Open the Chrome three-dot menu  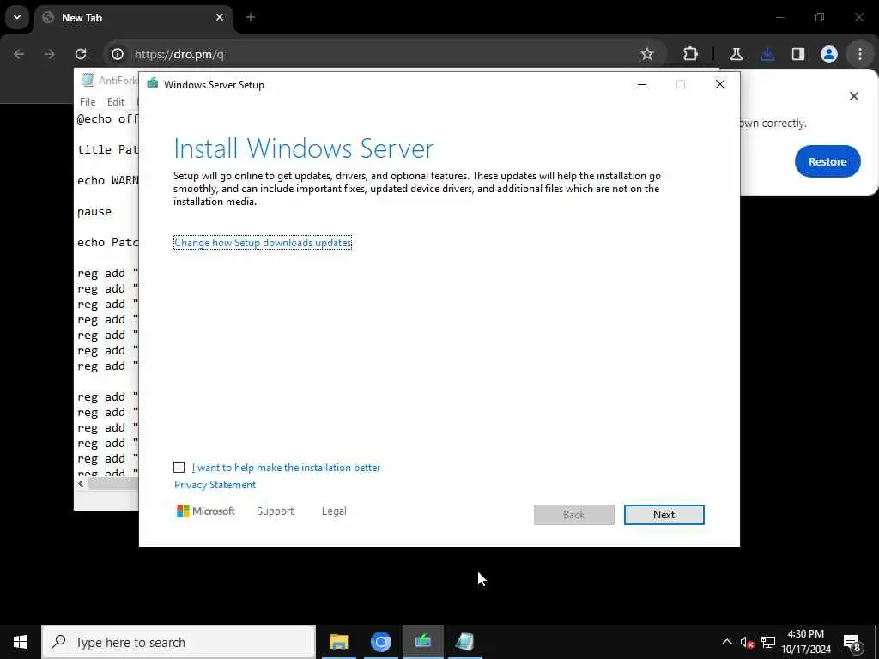tap(860, 54)
